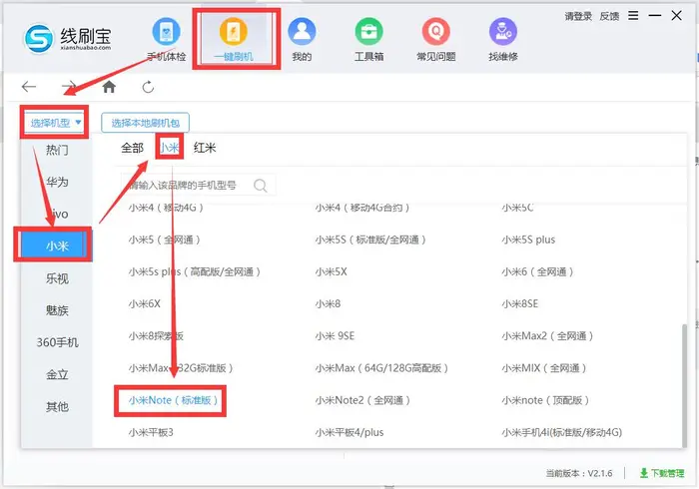Choose 小米5S（标准版/全网通）model

[370, 241]
